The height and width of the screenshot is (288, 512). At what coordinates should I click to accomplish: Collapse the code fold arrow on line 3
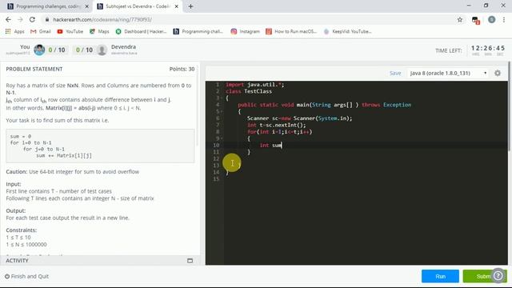coord(222,98)
